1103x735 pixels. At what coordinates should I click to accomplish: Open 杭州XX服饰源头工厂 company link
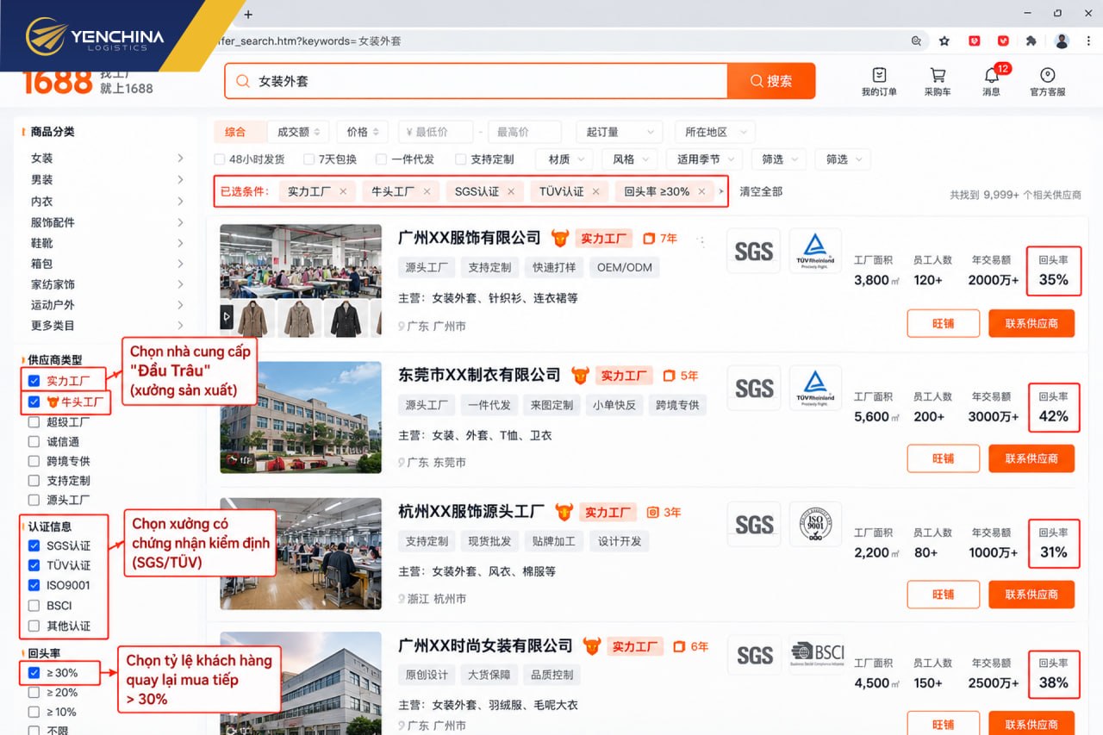(472, 511)
